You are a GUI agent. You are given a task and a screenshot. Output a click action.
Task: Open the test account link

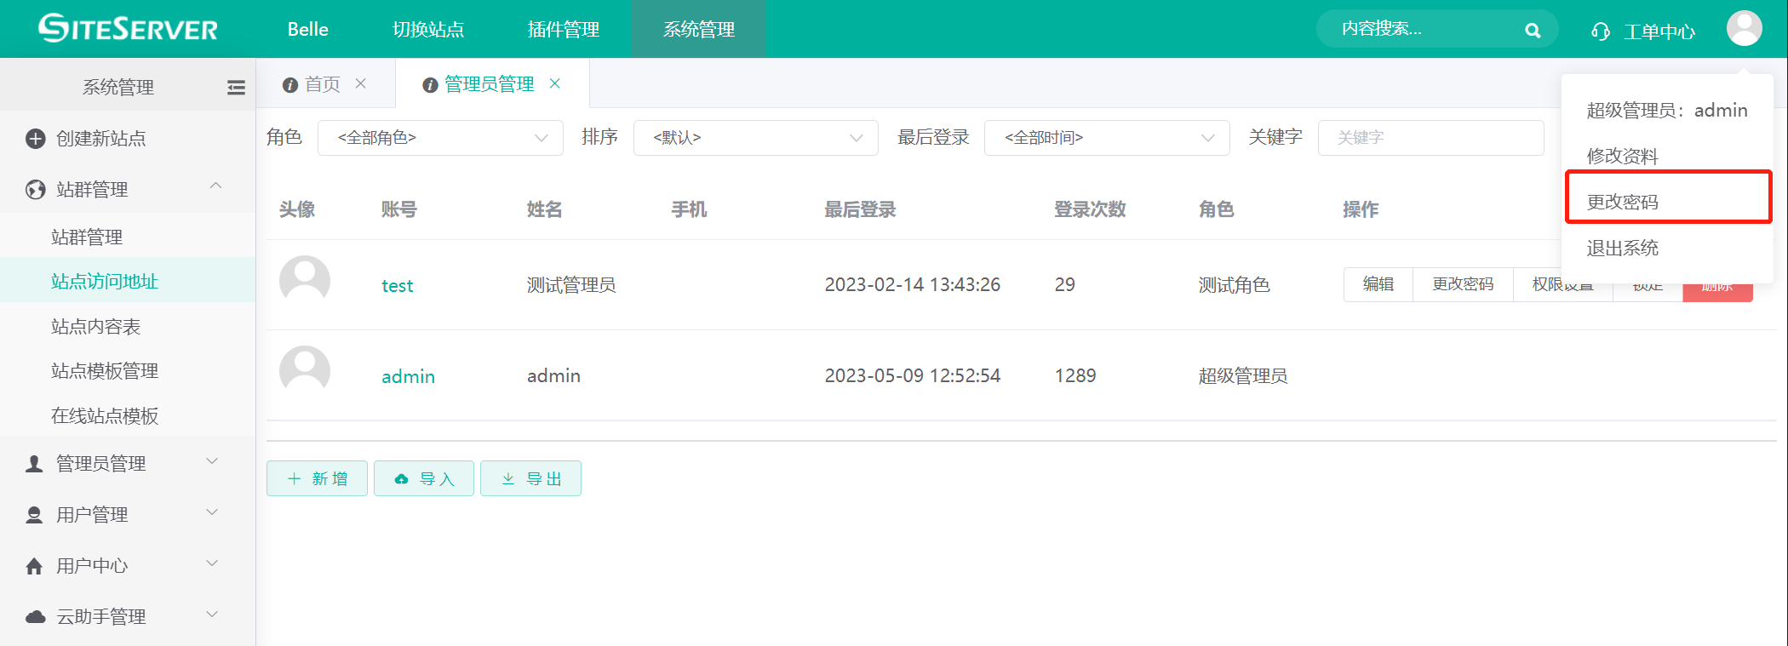pos(398,286)
